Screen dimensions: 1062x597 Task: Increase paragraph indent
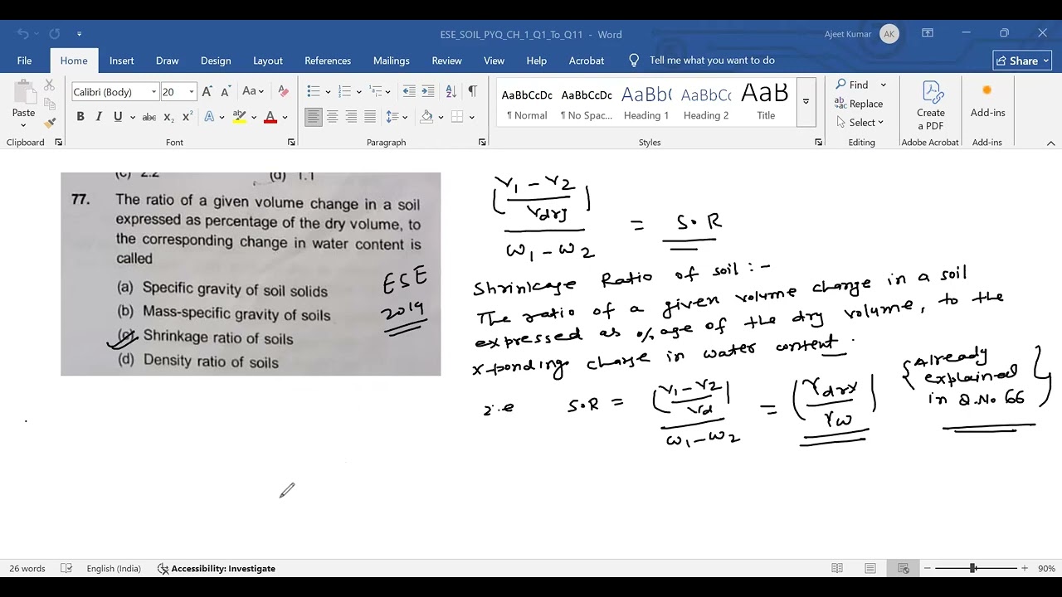(428, 91)
